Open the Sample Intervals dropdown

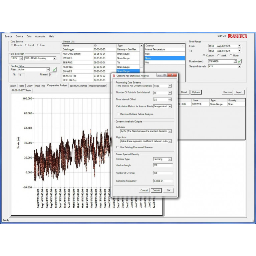pyautogui.click(x=239, y=66)
